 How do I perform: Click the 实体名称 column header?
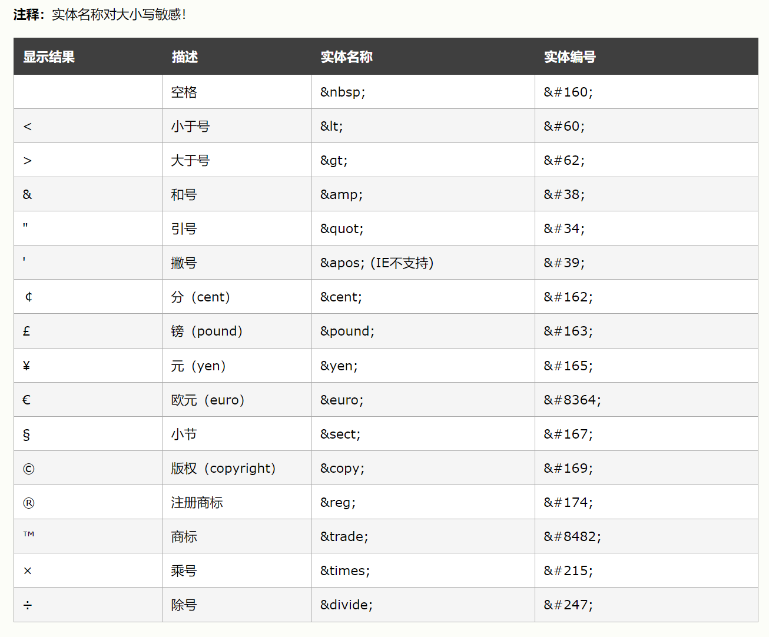pyautogui.click(x=346, y=57)
